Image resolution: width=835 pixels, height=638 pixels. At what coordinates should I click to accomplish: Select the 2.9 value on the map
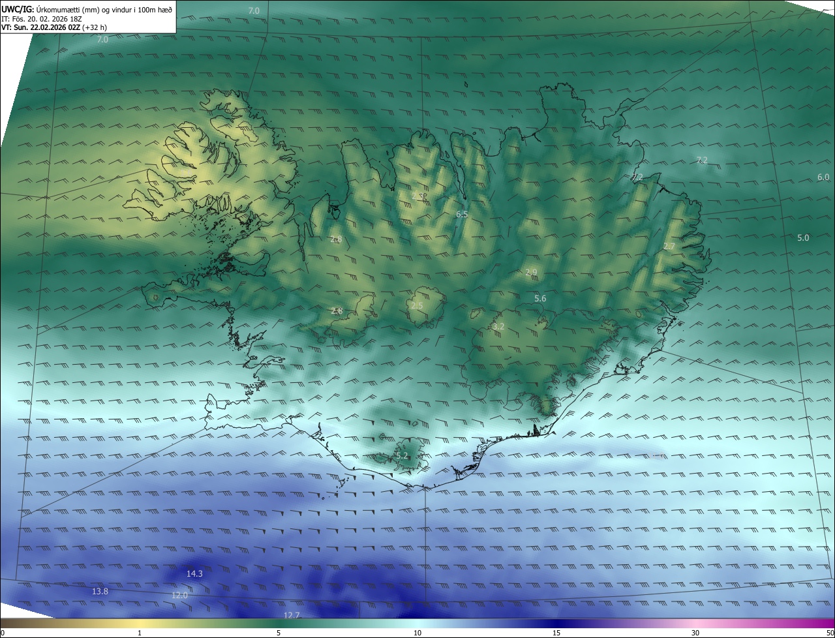pos(531,272)
